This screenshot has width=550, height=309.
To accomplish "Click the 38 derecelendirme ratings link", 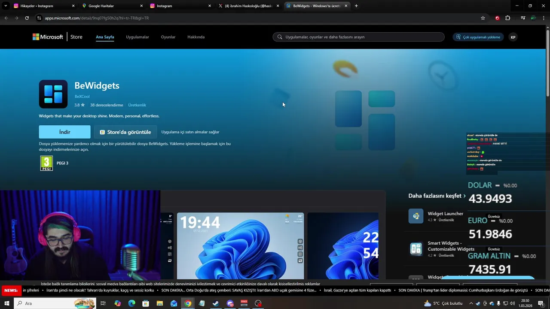I will pyautogui.click(x=107, y=105).
